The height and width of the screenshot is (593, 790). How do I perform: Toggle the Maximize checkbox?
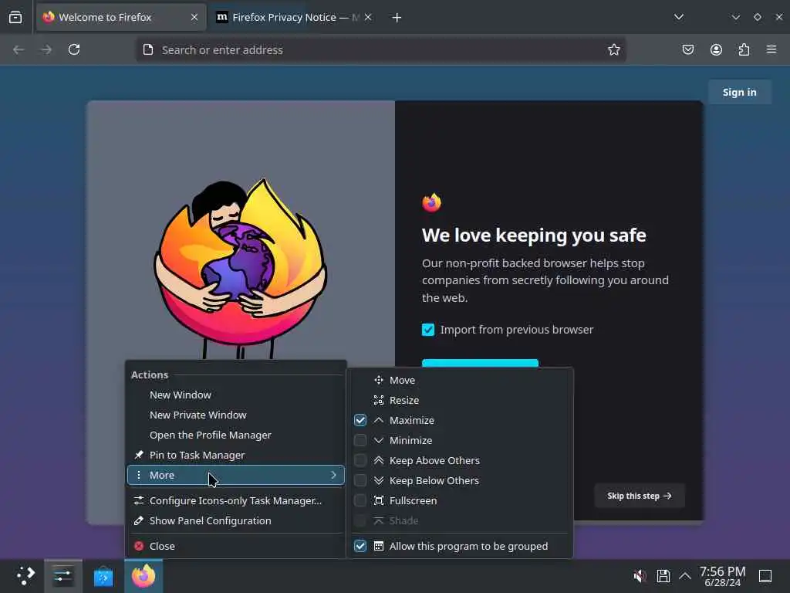pos(360,420)
